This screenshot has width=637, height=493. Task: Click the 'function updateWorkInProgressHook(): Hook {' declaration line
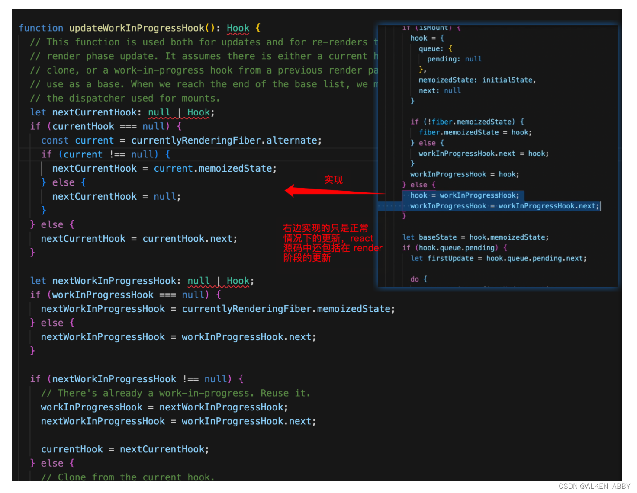pyautogui.click(x=139, y=28)
